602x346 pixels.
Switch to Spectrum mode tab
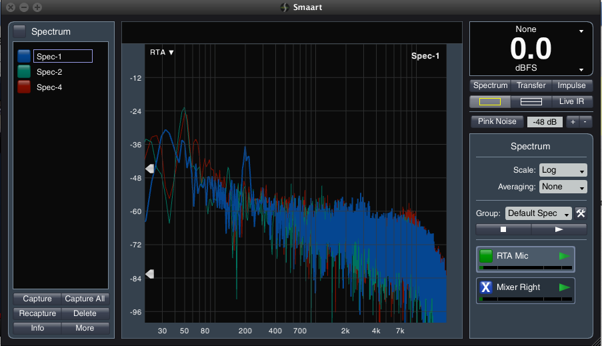[x=490, y=85]
